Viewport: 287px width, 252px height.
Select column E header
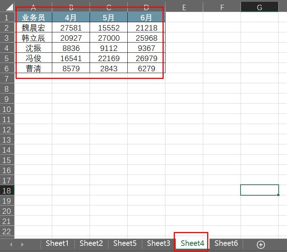pyautogui.click(x=184, y=7)
